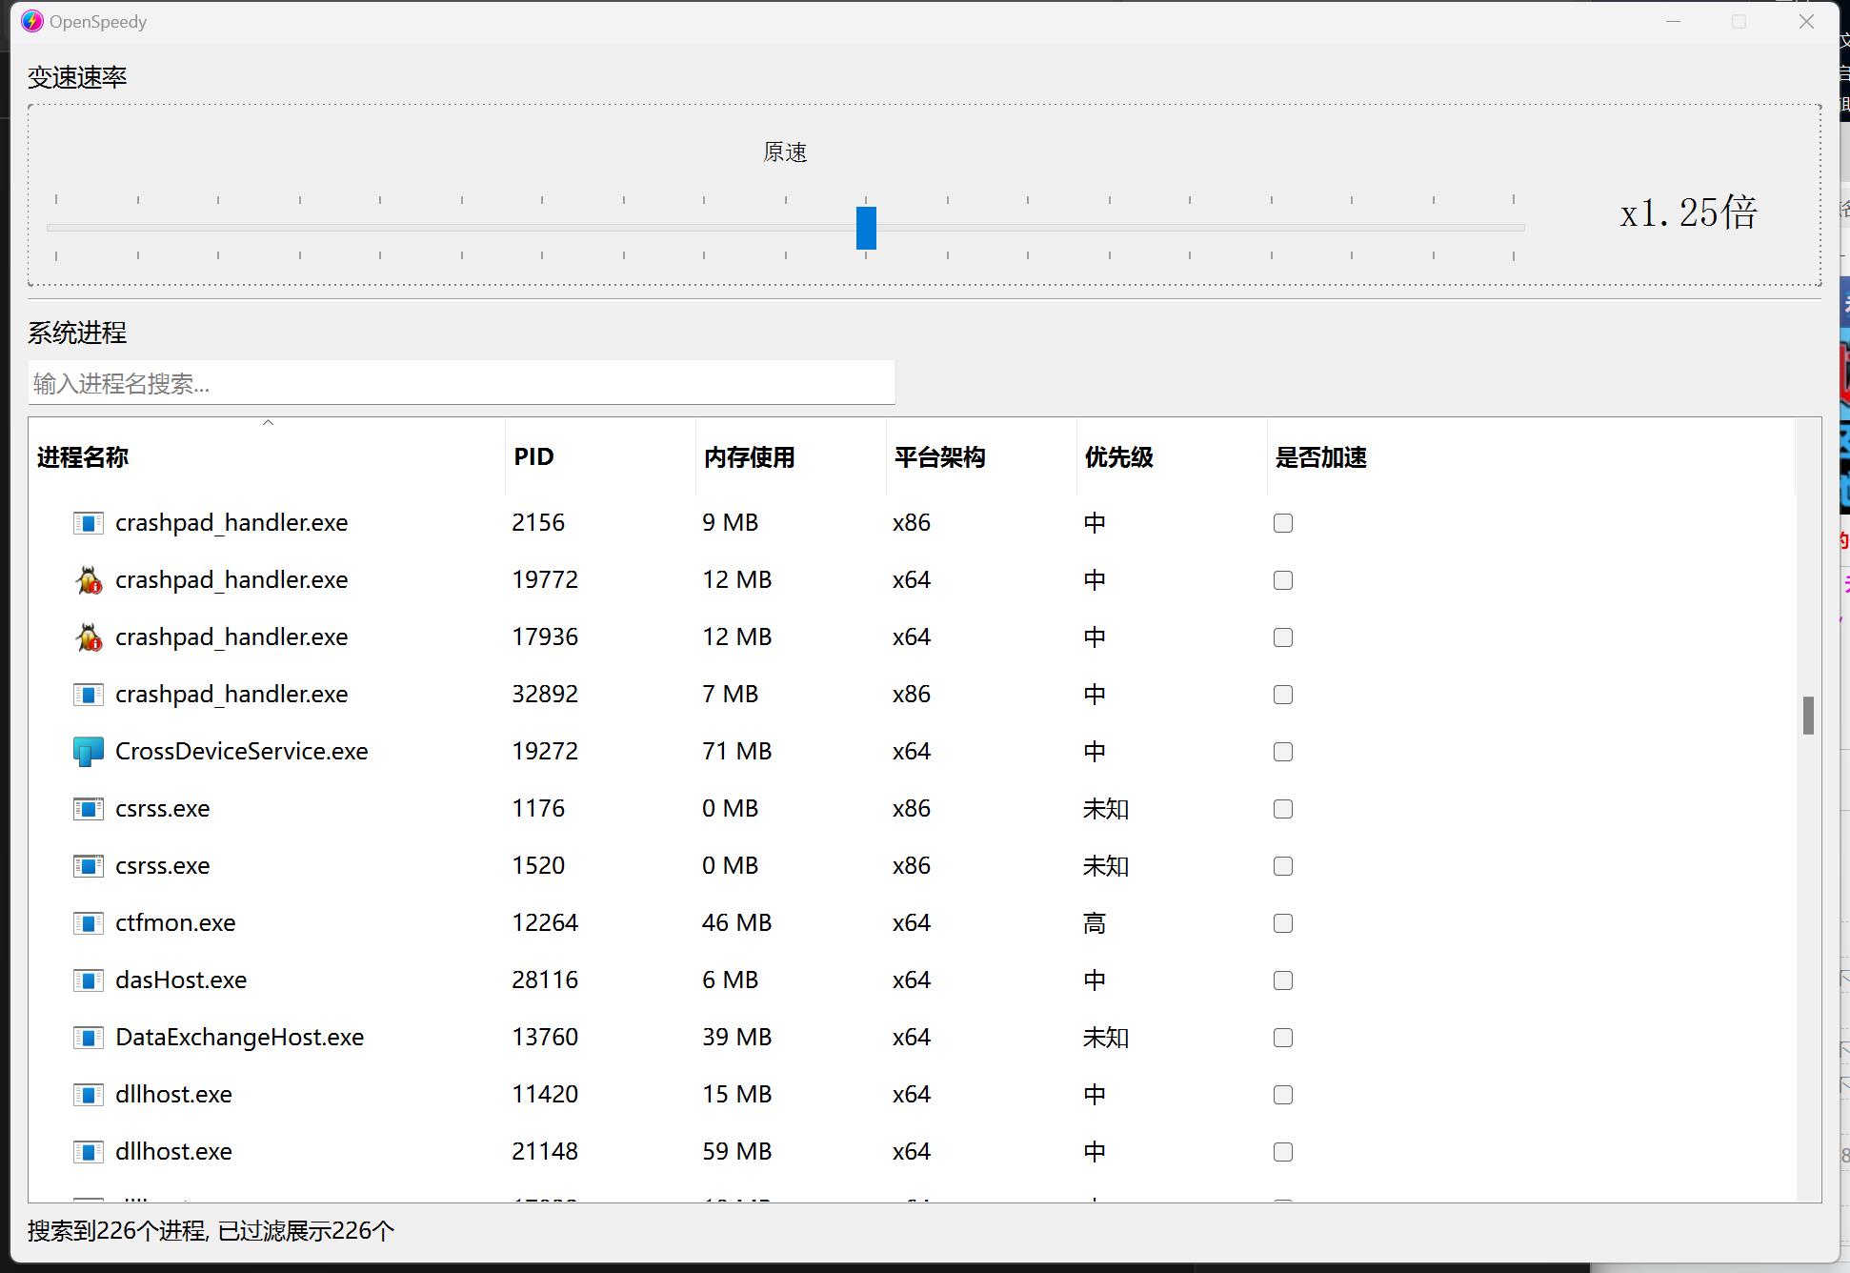Enable acceleration for ctfmon.exe
The image size is (1850, 1273).
click(1282, 923)
